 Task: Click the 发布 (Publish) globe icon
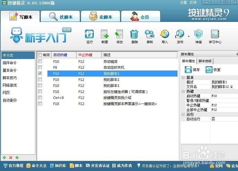(180, 34)
